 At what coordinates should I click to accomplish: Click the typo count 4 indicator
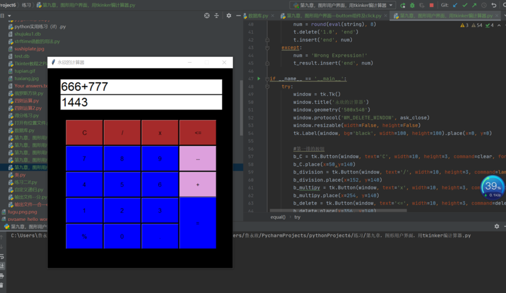coord(490,25)
